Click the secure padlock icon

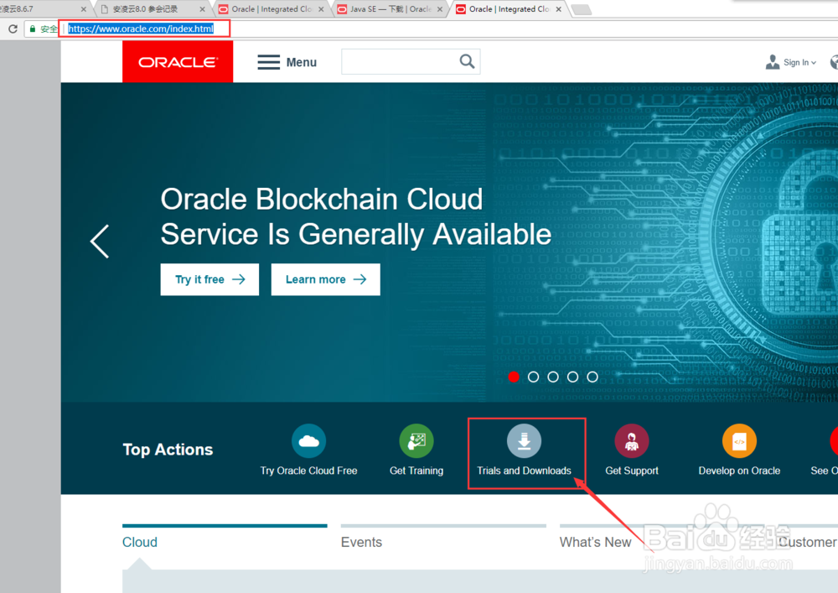[x=33, y=29]
